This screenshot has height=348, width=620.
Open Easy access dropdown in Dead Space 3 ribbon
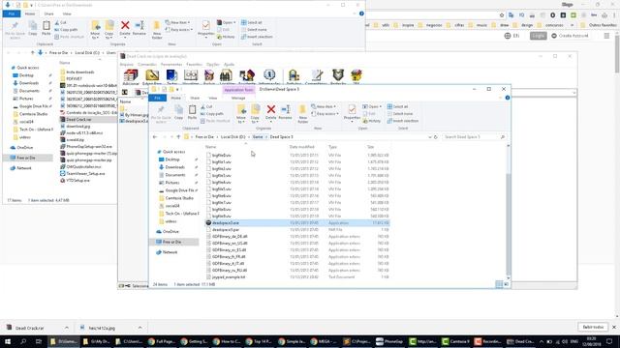coord(325,114)
